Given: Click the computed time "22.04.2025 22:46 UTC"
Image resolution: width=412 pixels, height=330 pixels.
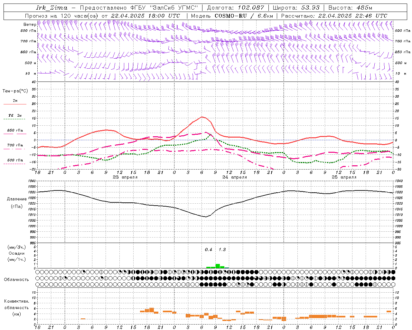Looking at the screenshot, I should [x=352, y=16].
